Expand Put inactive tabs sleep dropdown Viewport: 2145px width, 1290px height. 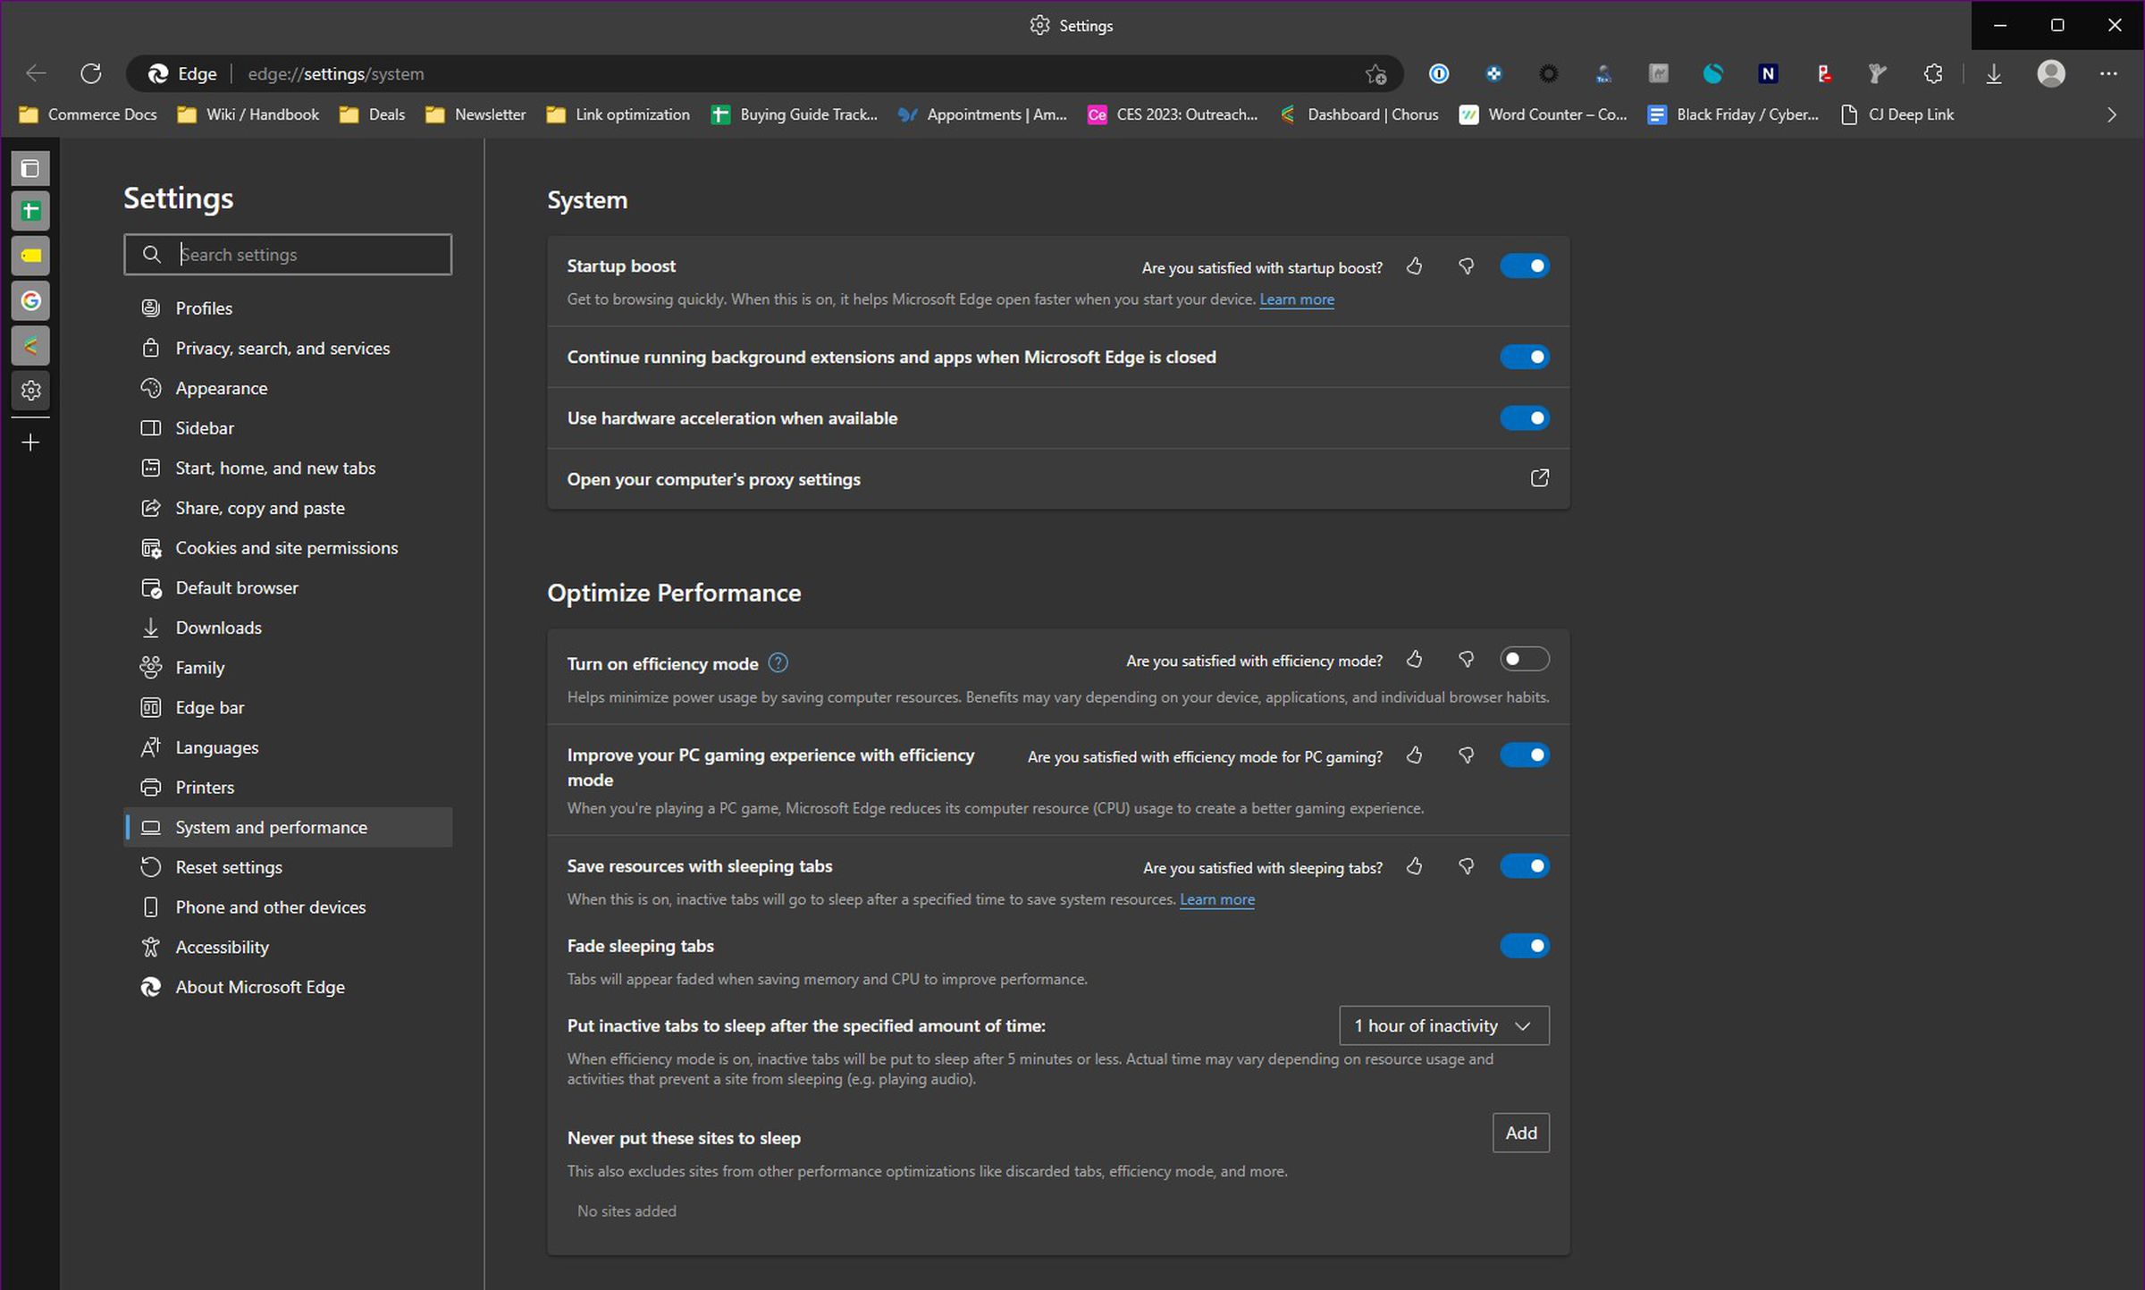click(1440, 1025)
